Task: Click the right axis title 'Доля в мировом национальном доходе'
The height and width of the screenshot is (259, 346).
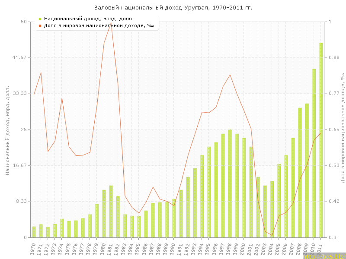Action: click(x=342, y=128)
